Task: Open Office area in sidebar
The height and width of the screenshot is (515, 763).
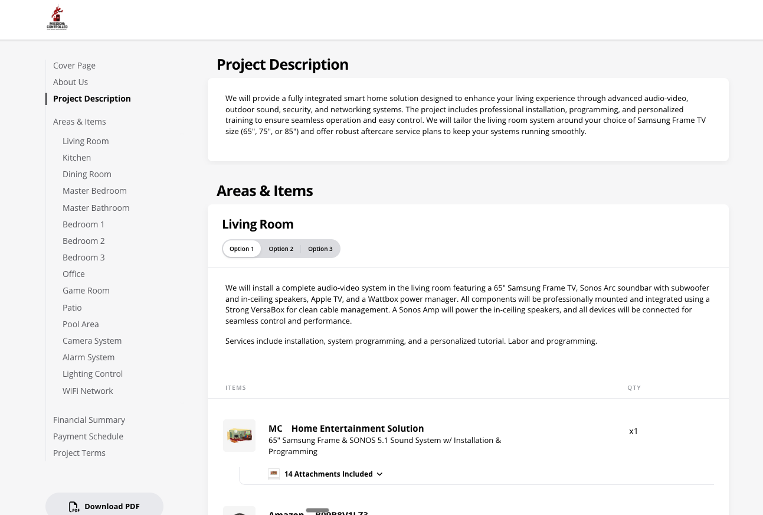Action: click(74, 274)
